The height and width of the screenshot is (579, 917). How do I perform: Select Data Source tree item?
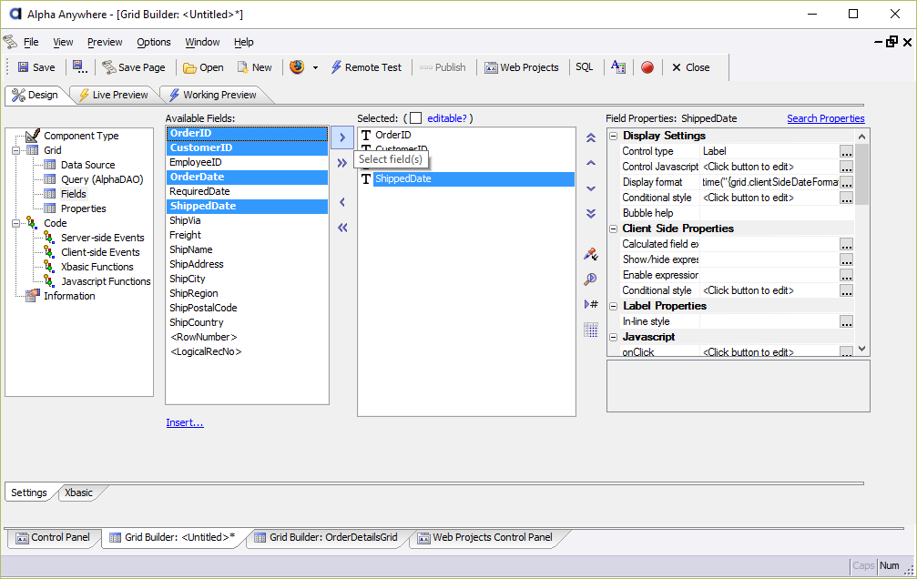point(87,165)
